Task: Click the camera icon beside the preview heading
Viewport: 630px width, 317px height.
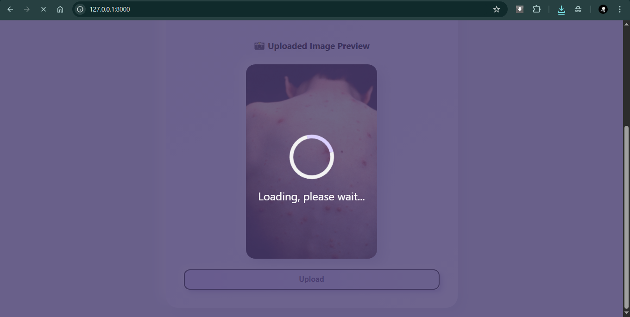Action: (x=259, y=46)
